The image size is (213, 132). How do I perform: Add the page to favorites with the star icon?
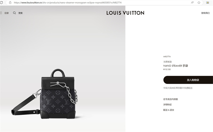pos(199,2)
